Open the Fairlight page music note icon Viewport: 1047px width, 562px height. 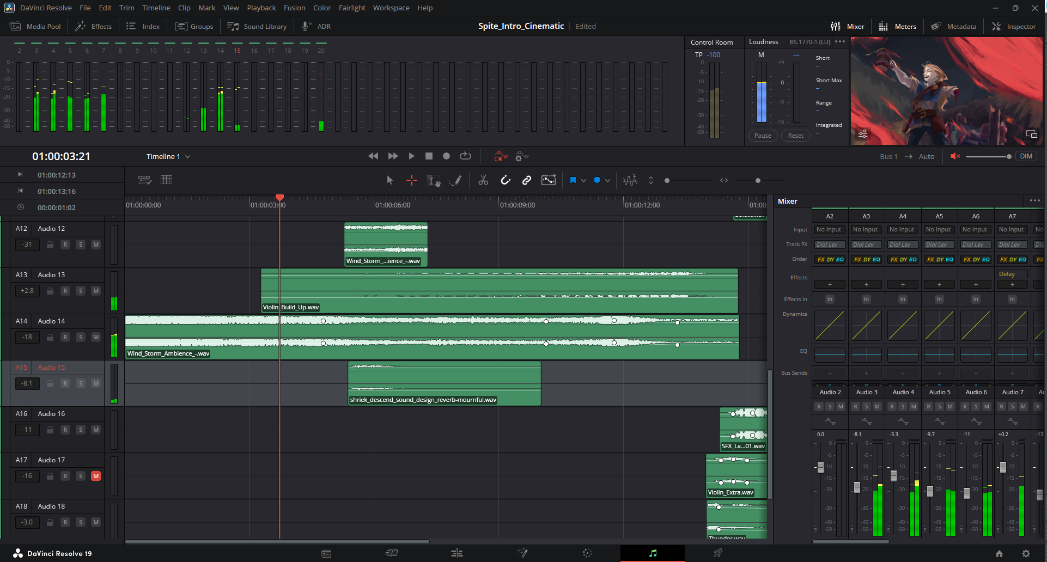[x=653, y=553]
